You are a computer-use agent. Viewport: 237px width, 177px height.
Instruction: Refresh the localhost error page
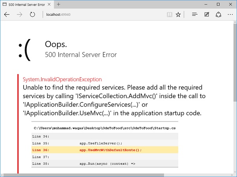pos(32,15)
